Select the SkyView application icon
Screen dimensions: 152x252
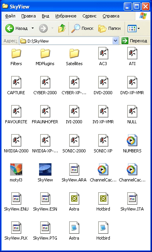click(x=45, y=169)
